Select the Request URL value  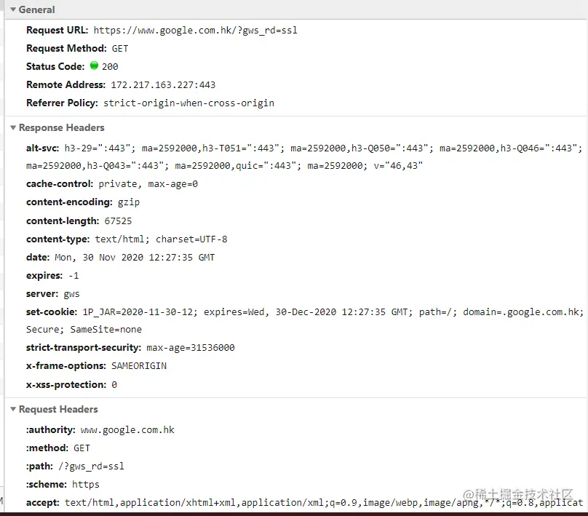(195, 31)
